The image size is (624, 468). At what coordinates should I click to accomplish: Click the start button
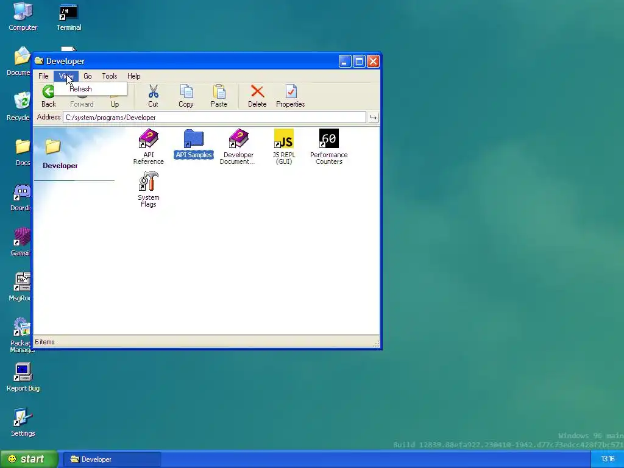(x=29, y=459)
